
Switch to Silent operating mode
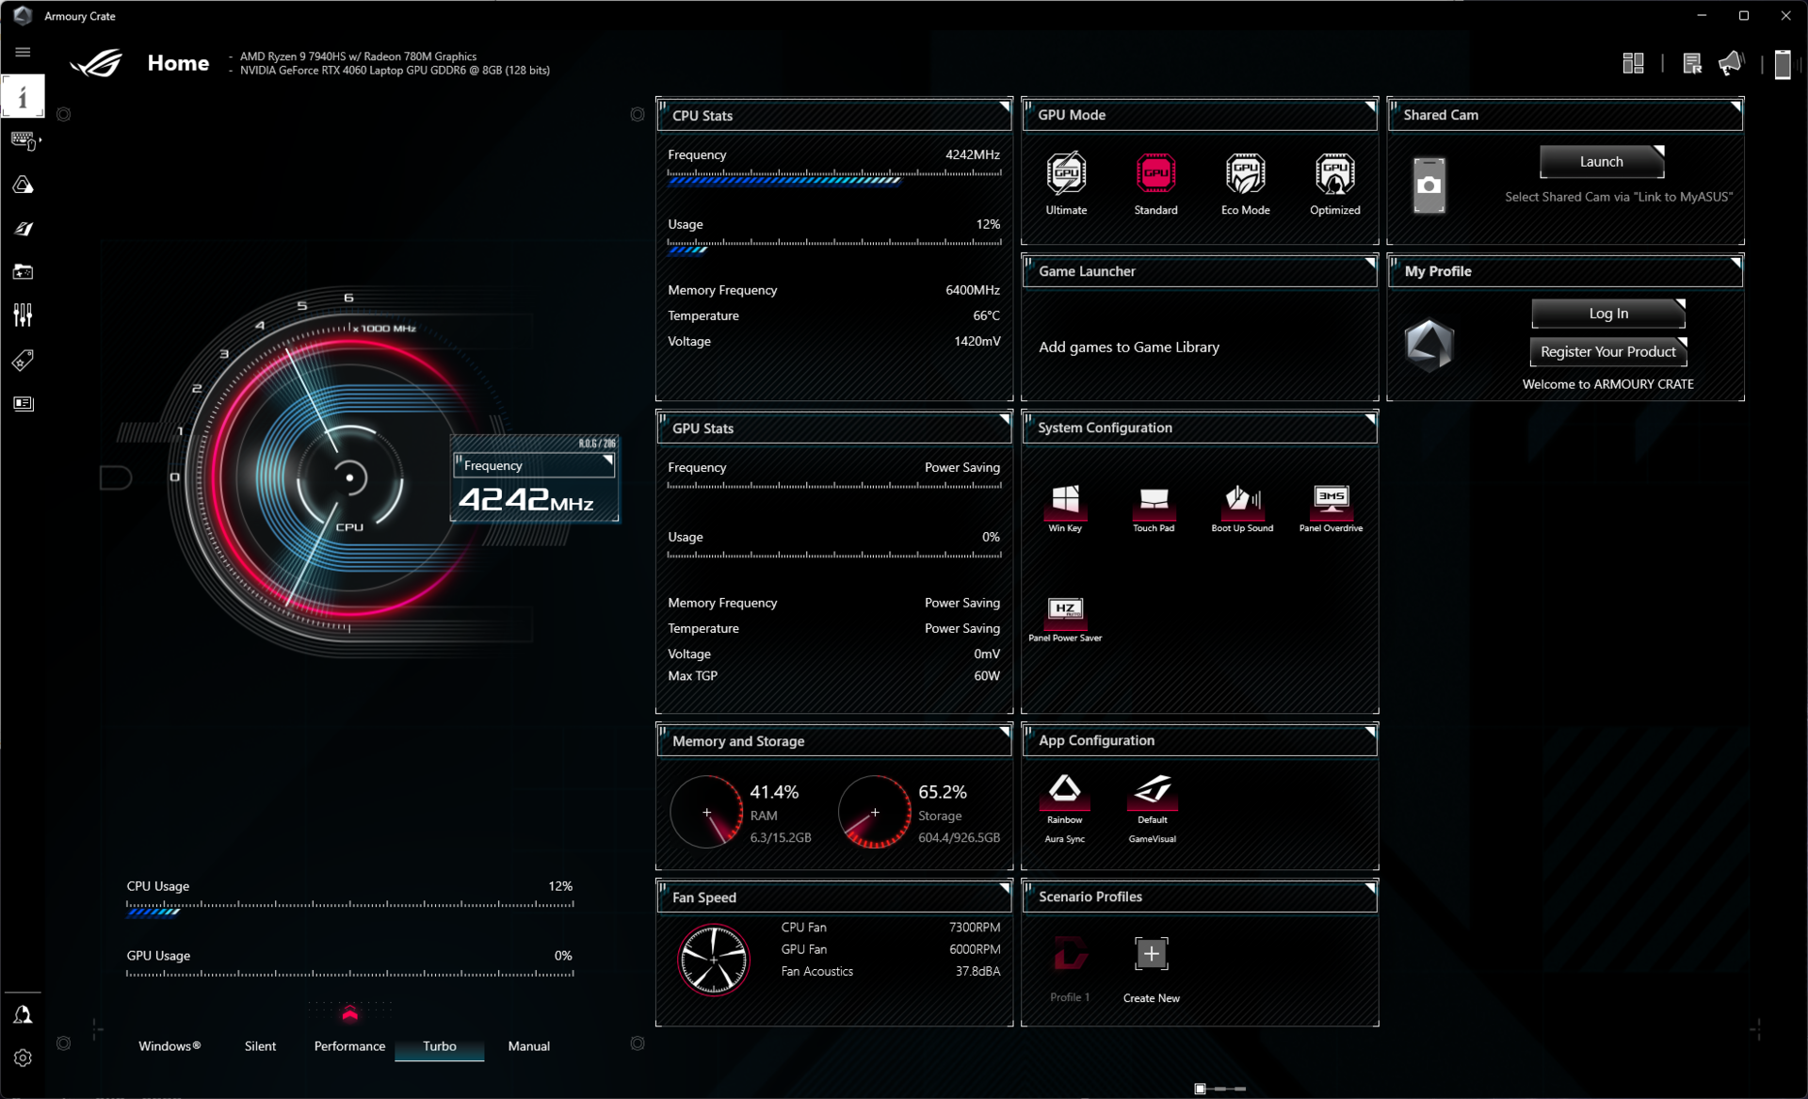coord(260,1046)
